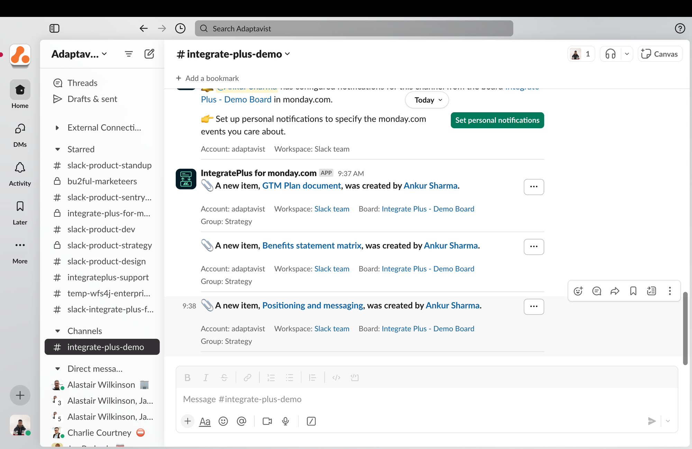Go forward with the right arrow
Image resolution: width=692 pixels, height=449 pixels.
[x=162, y=28]
